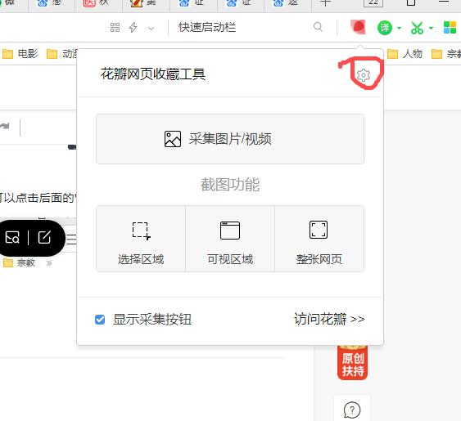The height and width of the screenshot is (421, 461).
Task: Click the browser window visible-area icon
Action: point(230,231)
